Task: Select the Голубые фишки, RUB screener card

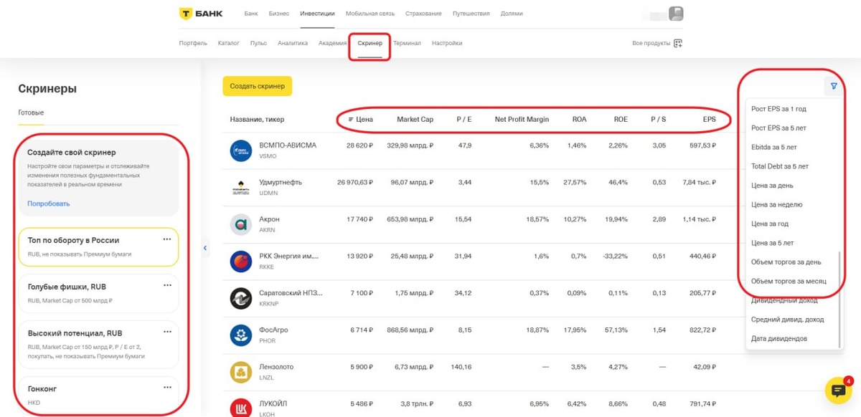Action: (98, 293)
